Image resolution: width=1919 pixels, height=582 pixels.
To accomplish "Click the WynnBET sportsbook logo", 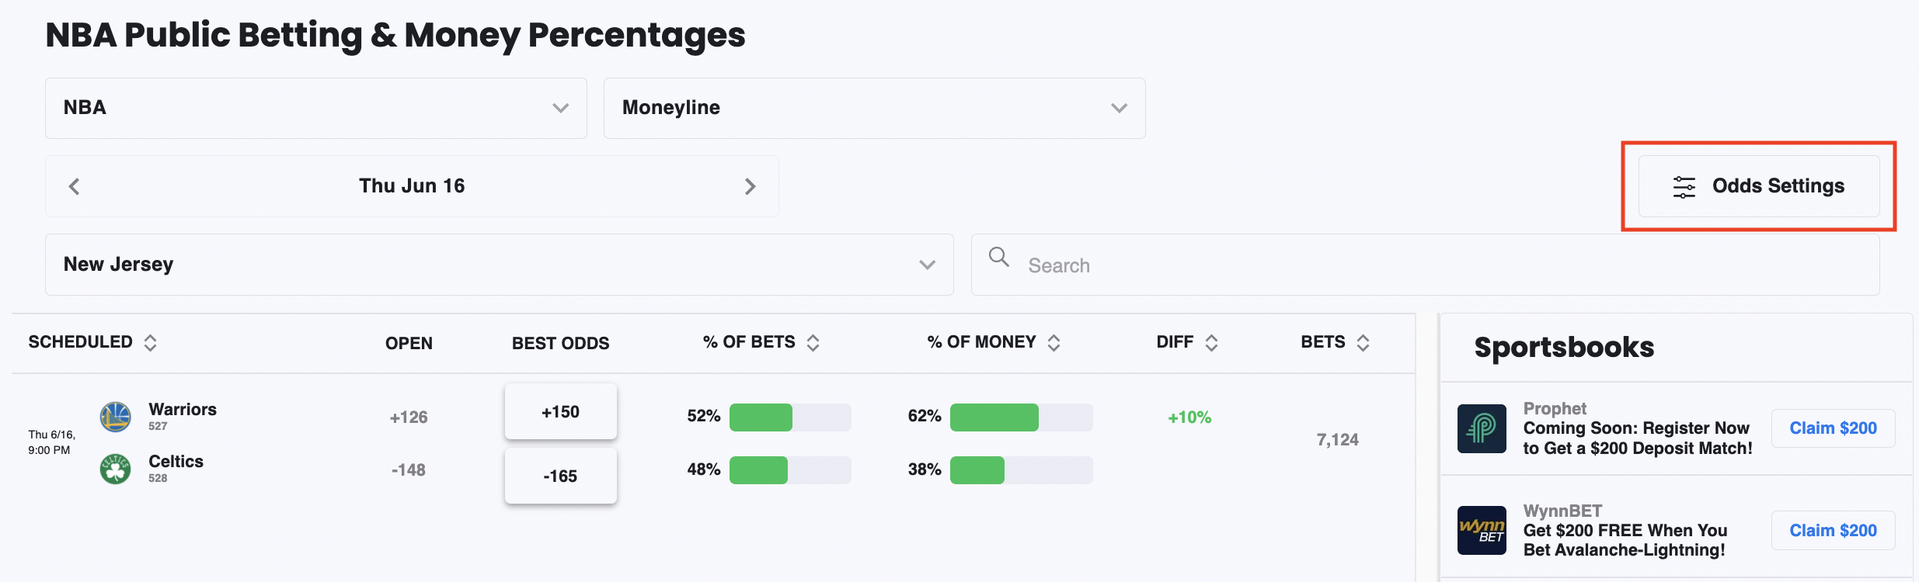I will point(1482,531).
